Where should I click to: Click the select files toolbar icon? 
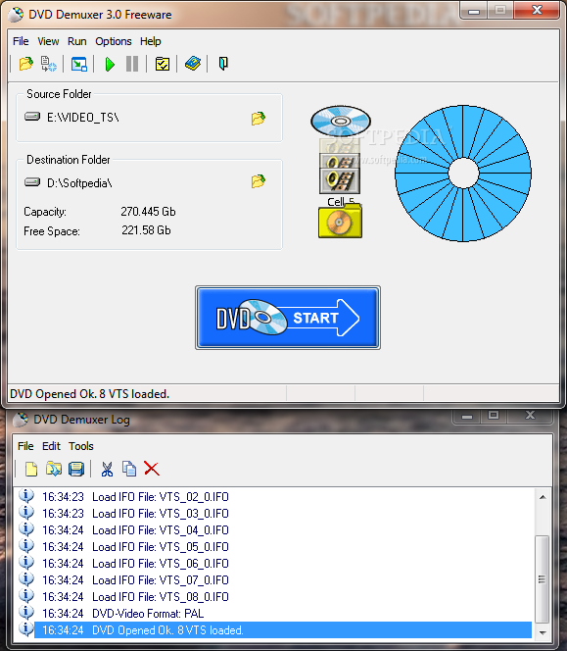pos(49,64)
